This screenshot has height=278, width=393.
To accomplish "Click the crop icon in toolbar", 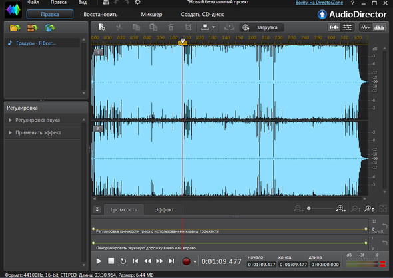I will point(188,27).
